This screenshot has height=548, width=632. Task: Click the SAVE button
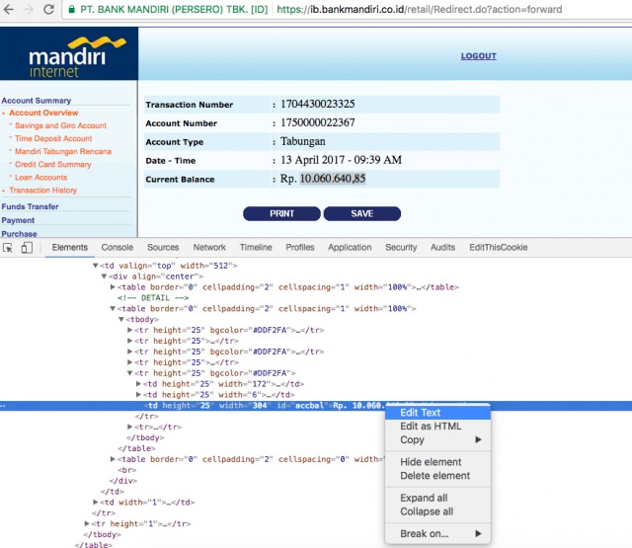362,213
